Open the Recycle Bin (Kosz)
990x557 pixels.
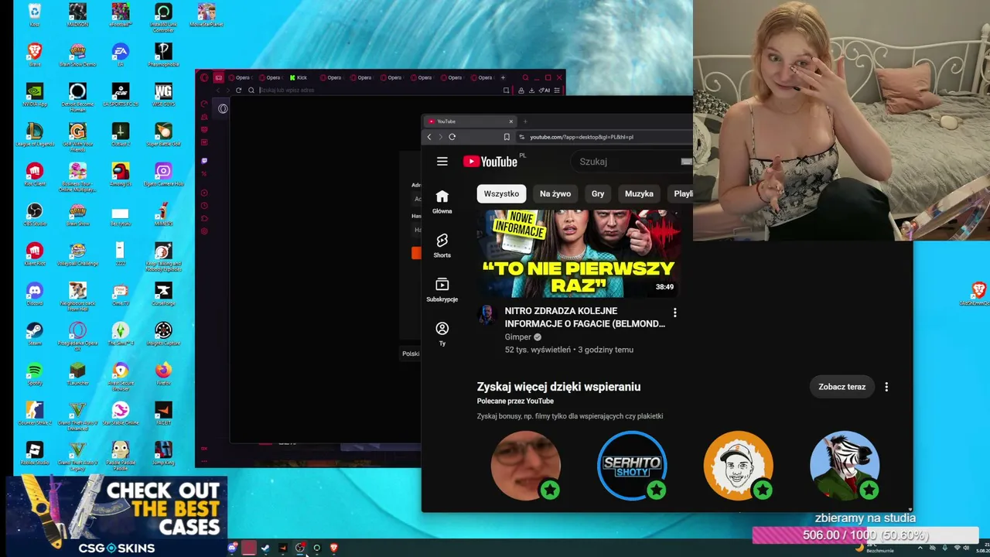pos(34,15)
